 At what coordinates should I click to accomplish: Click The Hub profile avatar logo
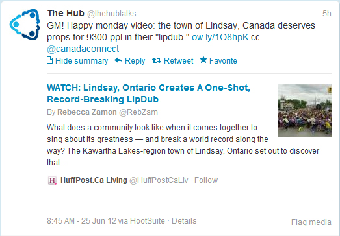(x=25, y=25)
